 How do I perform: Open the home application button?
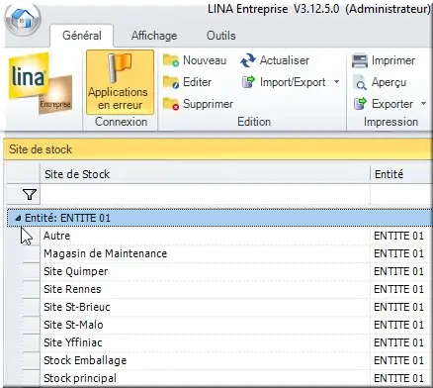(x=23, y=18)
